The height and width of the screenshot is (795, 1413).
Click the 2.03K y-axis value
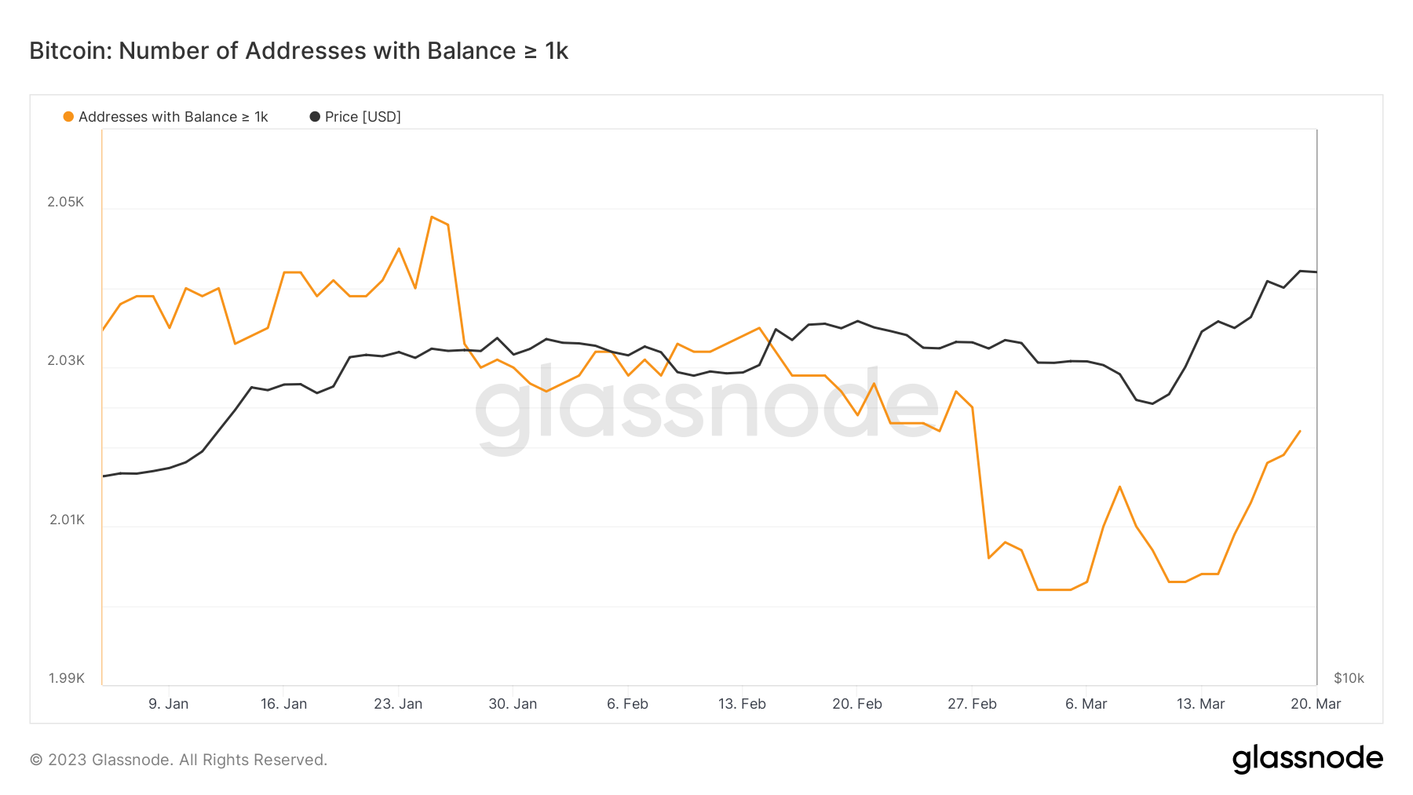point(66,360)
